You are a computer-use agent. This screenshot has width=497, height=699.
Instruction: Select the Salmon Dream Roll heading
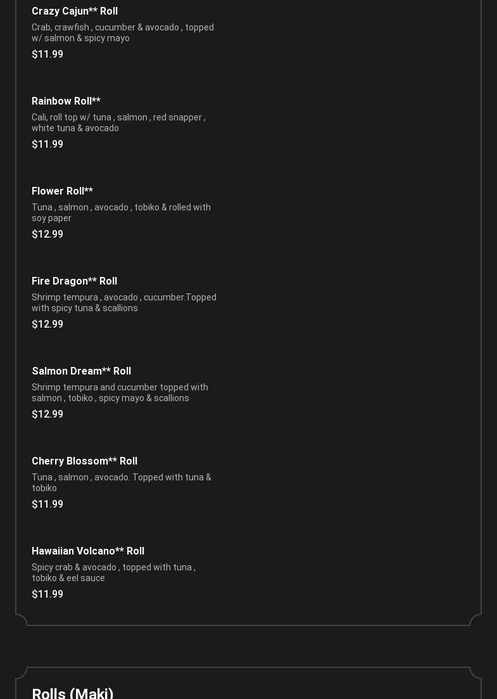tap(81, 371)
